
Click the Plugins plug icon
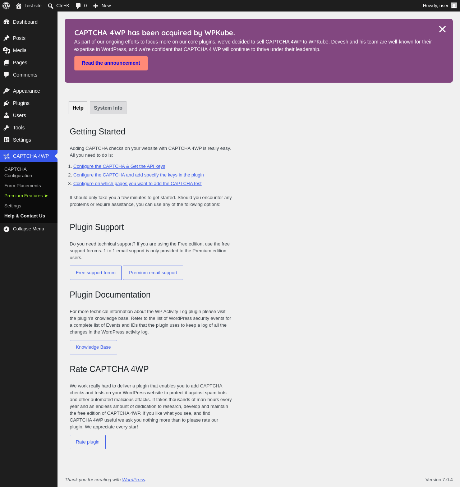pyautogui.click(x=6, y=103)
